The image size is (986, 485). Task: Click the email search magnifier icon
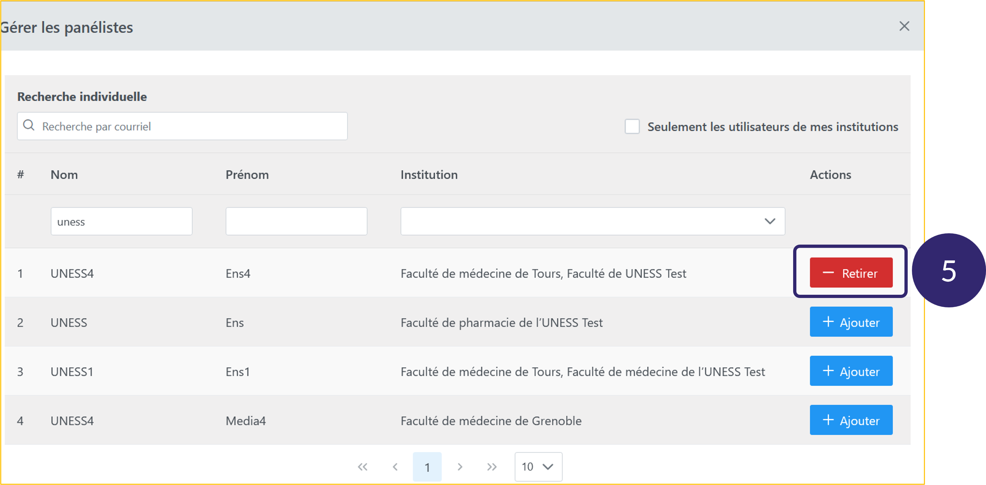click(29, 125)
